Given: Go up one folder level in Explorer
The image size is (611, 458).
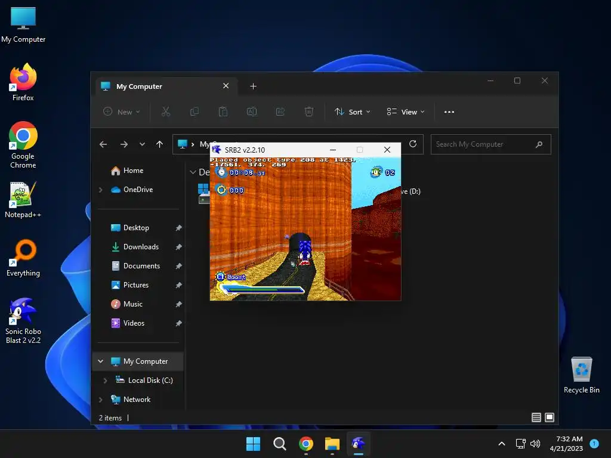Looking at the screenshot, I should click(x=159, y=144).
